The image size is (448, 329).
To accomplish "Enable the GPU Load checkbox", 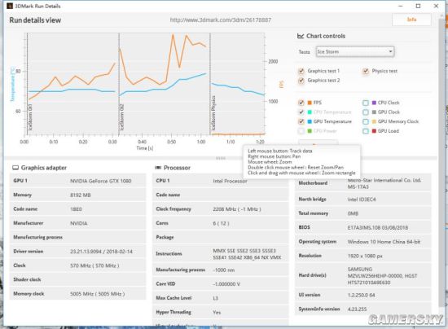I will tap(366, 131).
